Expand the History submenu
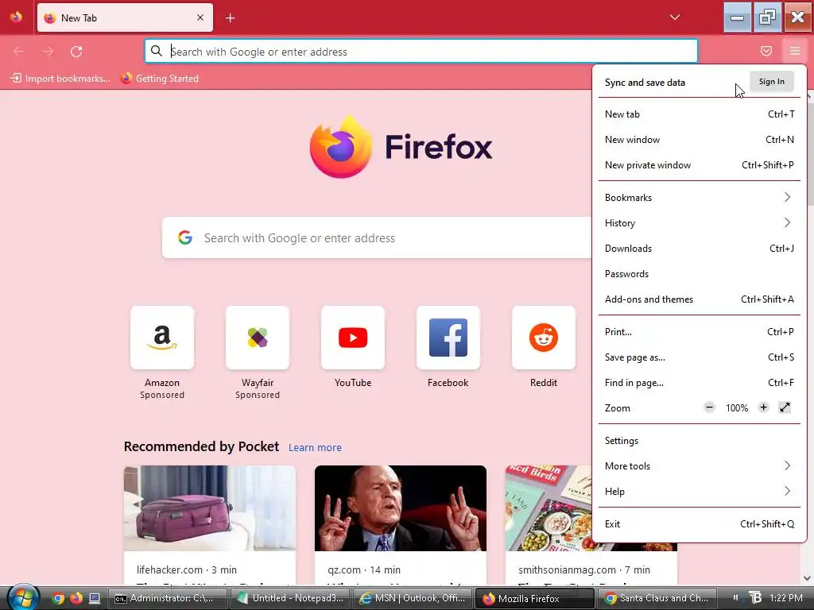 (700, 223)
